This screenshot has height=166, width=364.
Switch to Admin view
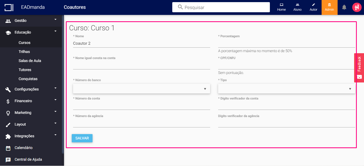coord(329,7)
